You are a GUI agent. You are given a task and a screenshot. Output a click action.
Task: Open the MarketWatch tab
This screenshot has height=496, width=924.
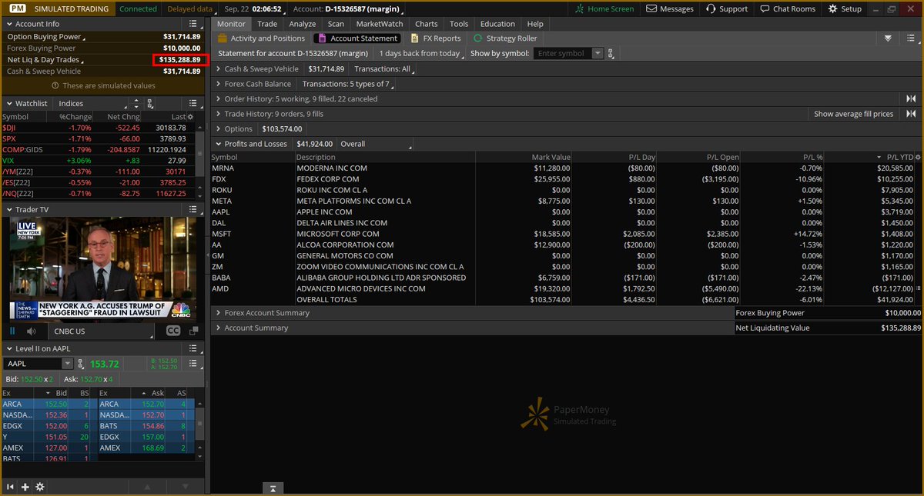[x=380, y=24]
